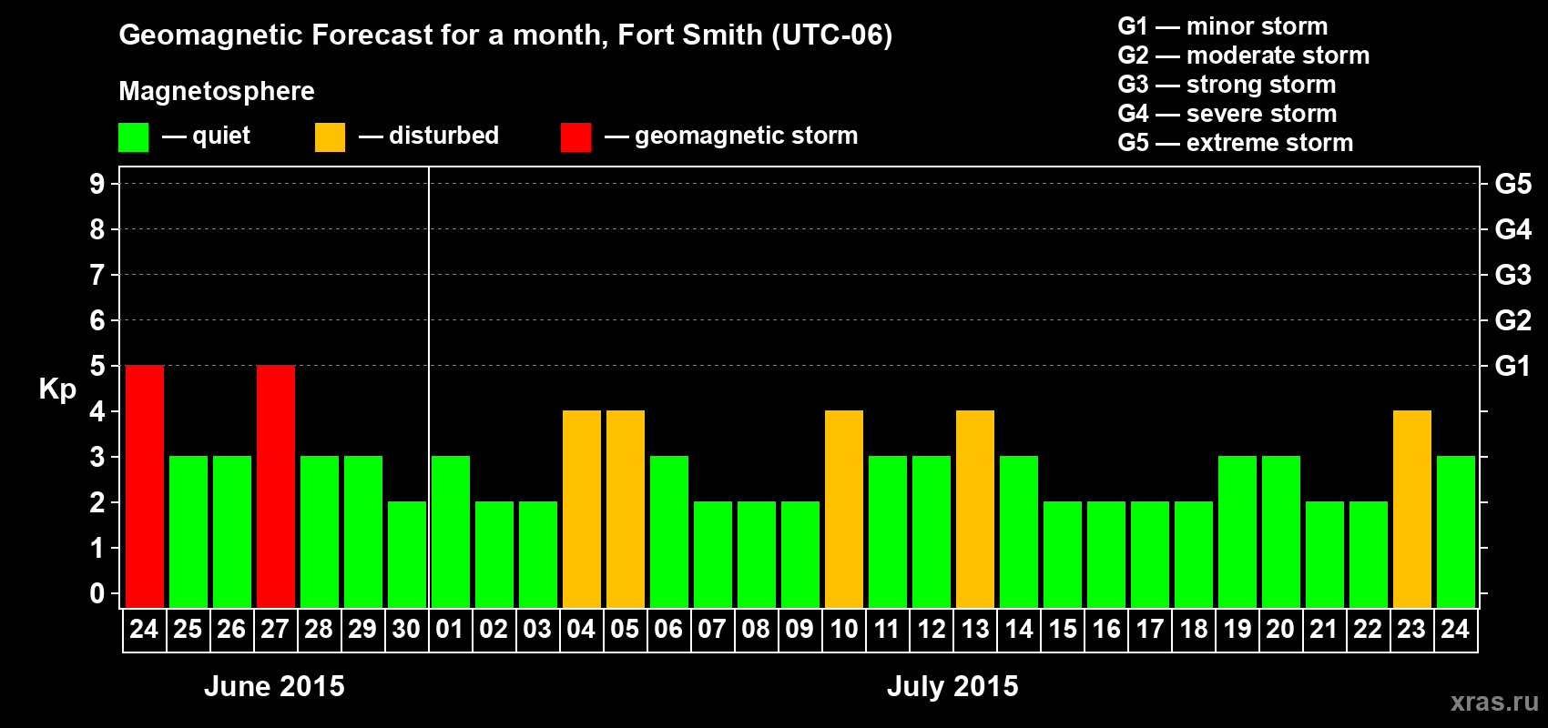
Task: Click the July 2015 month label
Action: point(952,686)
